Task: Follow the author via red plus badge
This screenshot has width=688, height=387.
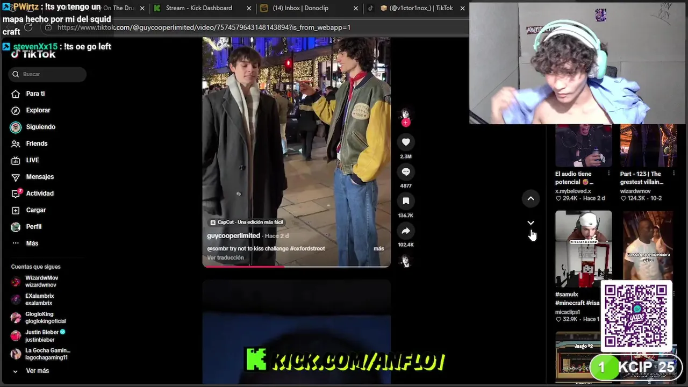Action: point(406,123)
